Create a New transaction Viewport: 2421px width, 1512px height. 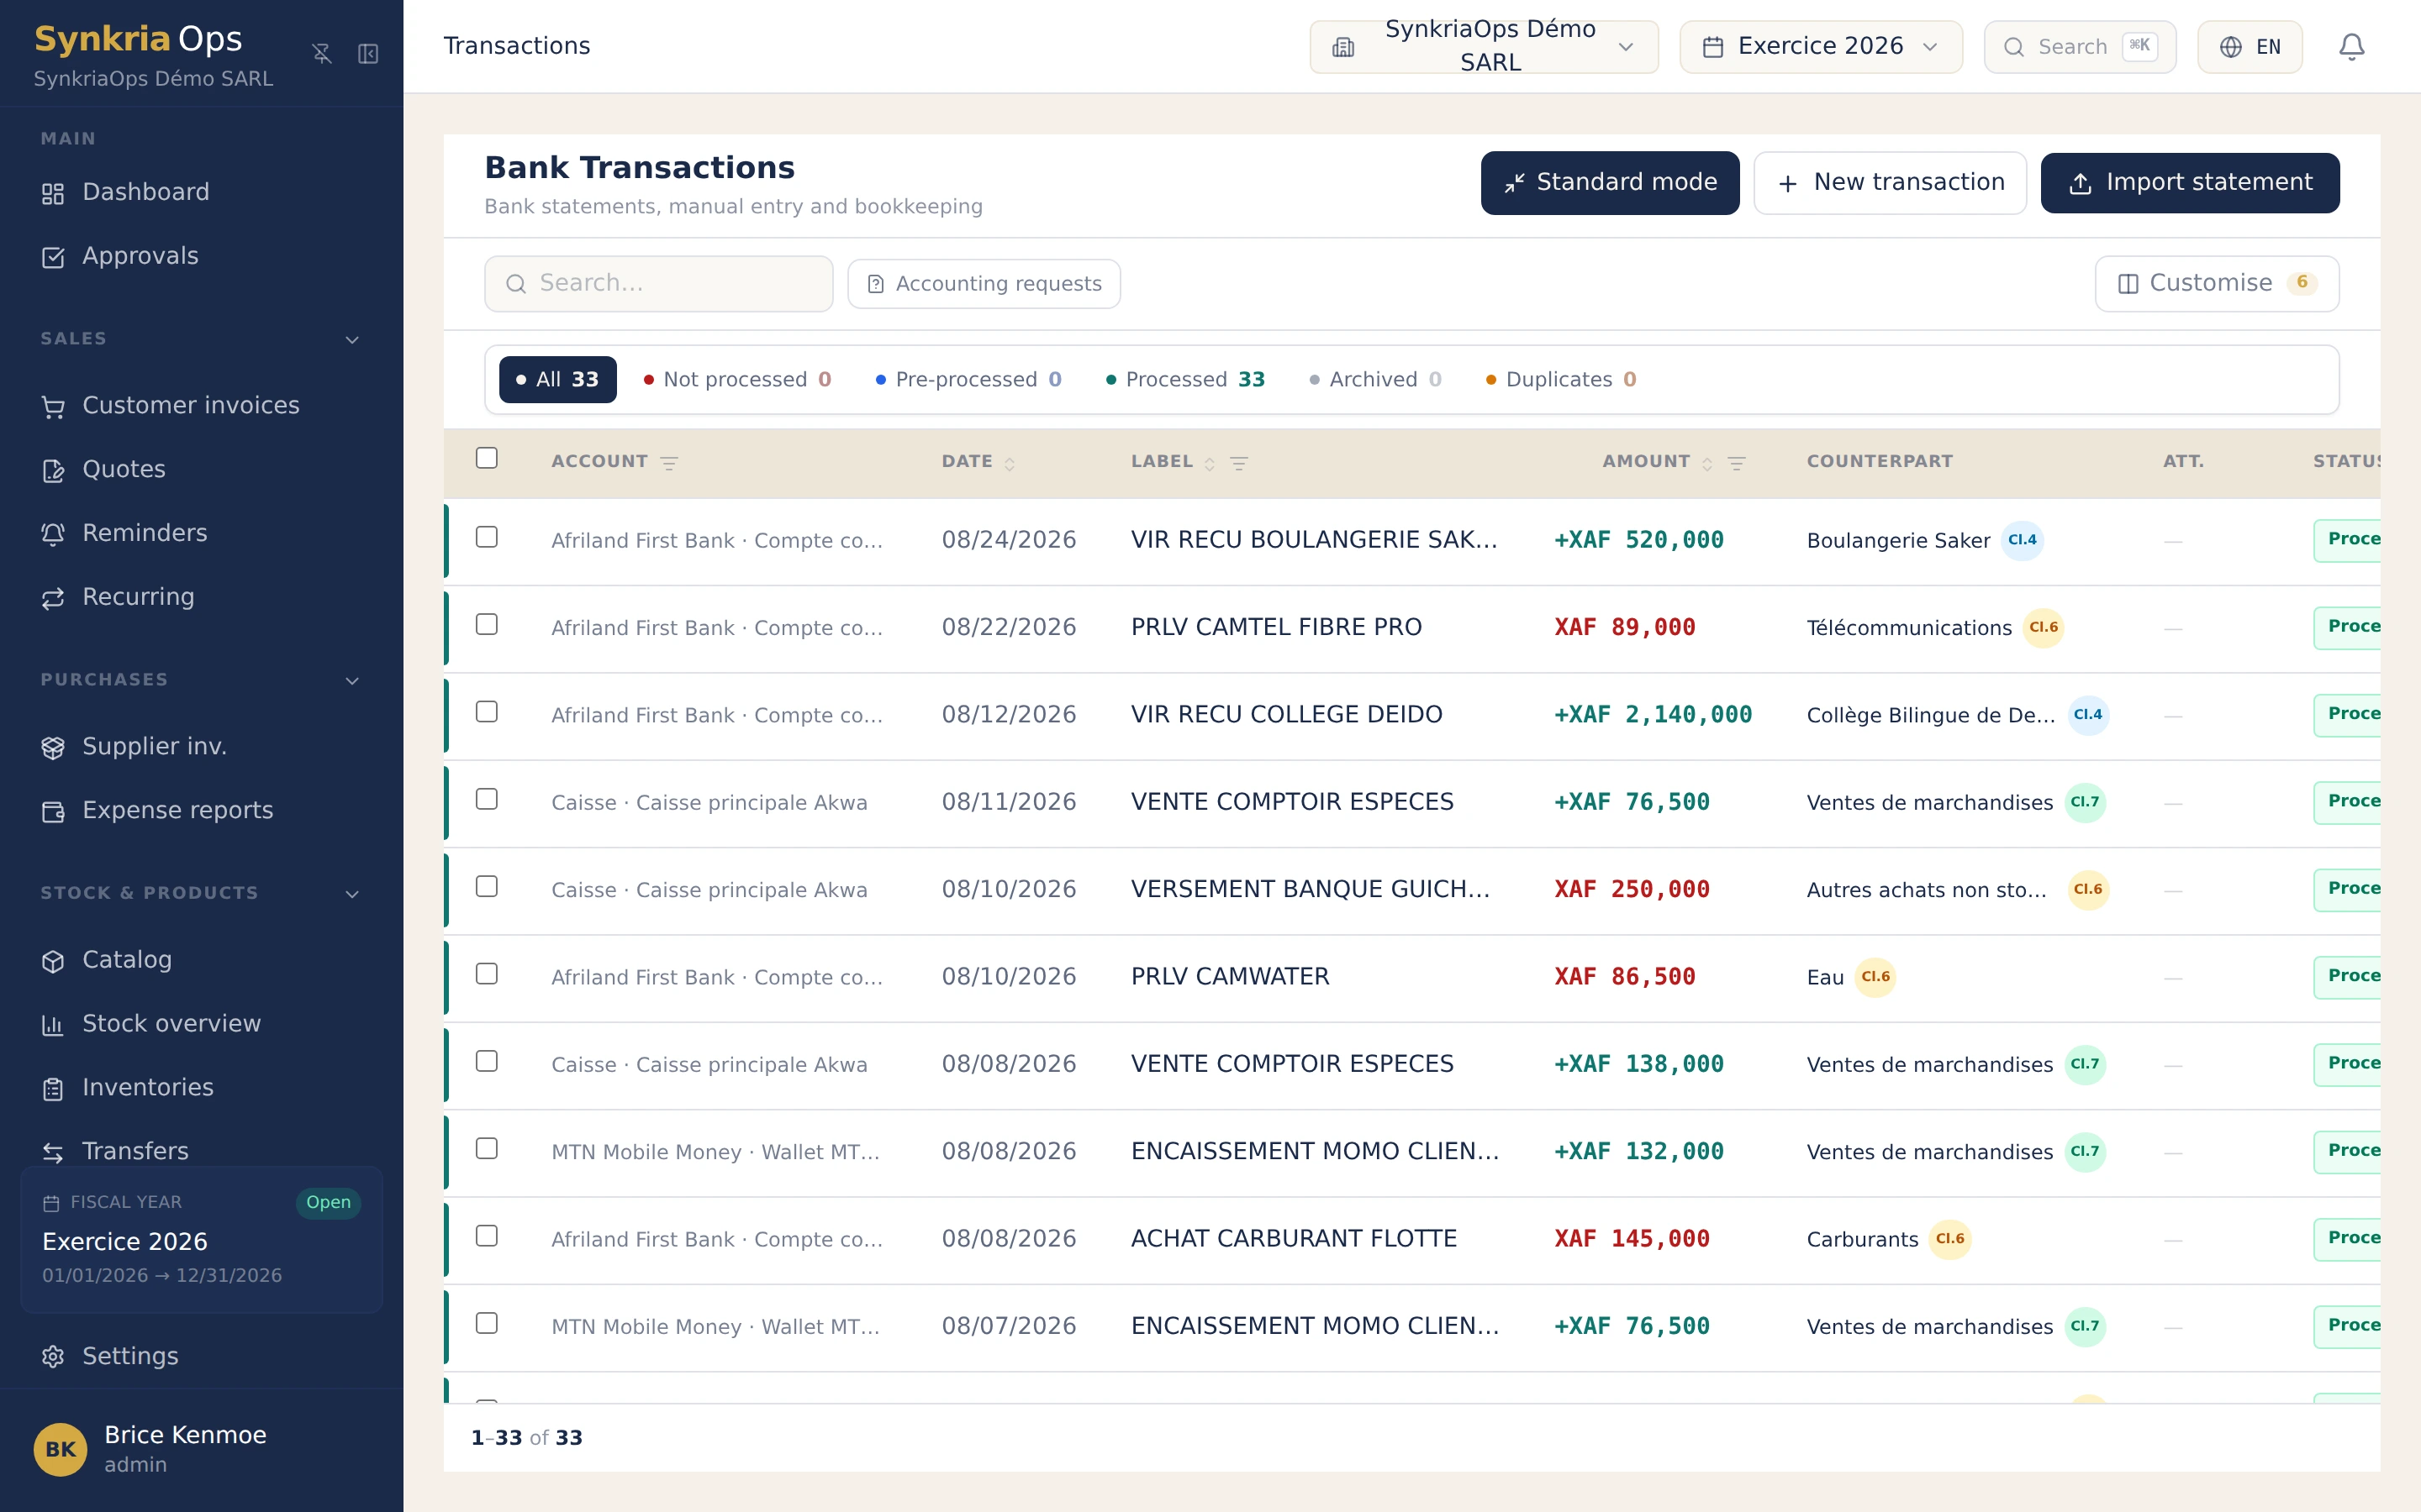[x=1890, y=183]
